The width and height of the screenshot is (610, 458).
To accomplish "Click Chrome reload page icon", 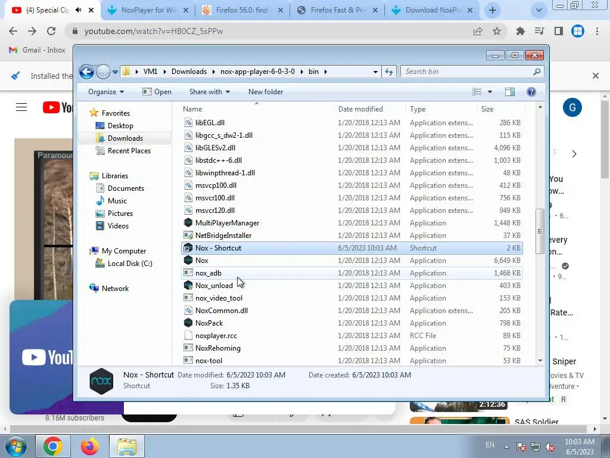I will (51, 31).
